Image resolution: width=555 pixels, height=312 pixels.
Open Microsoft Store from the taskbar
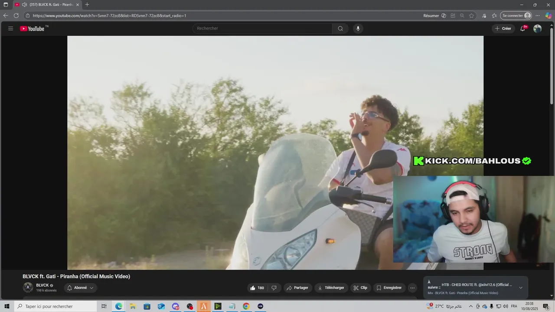pos(147,306)
